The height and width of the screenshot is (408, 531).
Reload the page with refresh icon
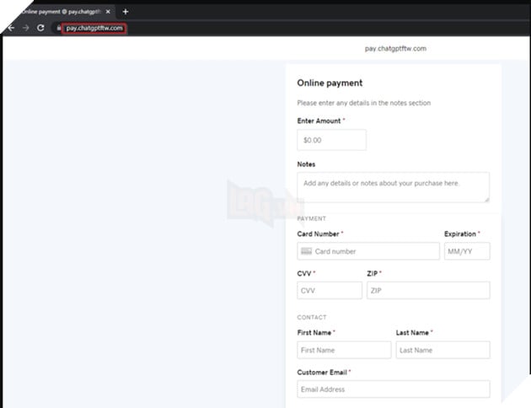[40, 28]
